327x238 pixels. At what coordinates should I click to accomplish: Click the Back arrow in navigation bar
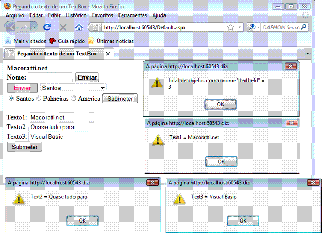[x=12, y=27]
